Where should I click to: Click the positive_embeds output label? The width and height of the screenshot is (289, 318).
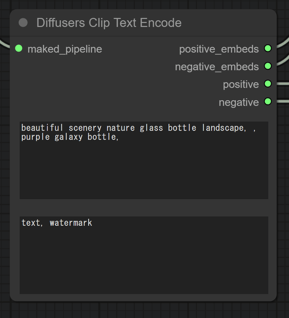[219, 49]
